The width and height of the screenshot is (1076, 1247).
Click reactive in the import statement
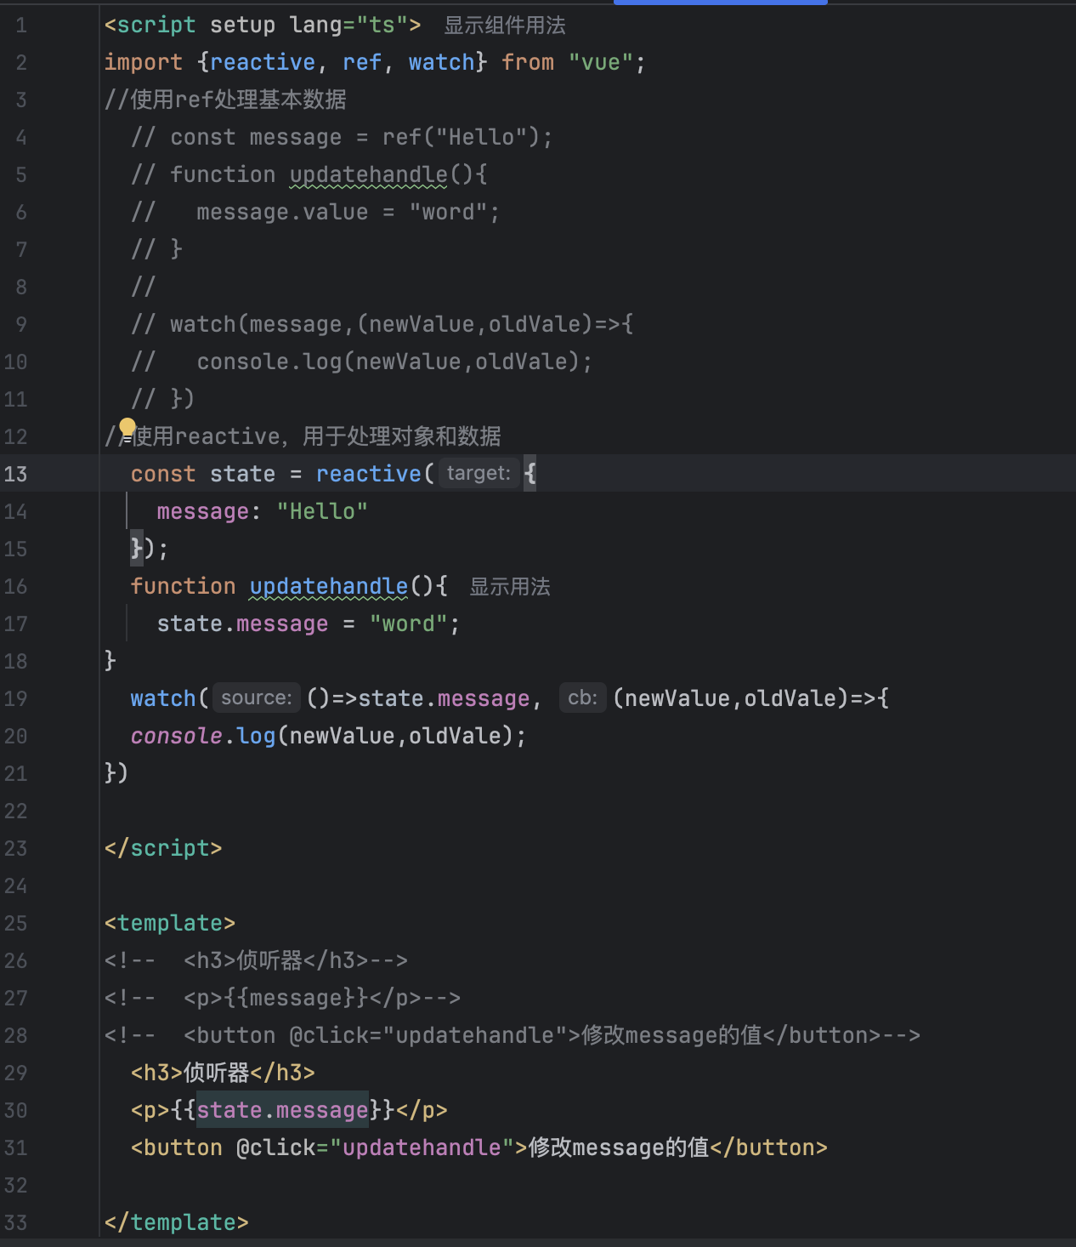262,63
